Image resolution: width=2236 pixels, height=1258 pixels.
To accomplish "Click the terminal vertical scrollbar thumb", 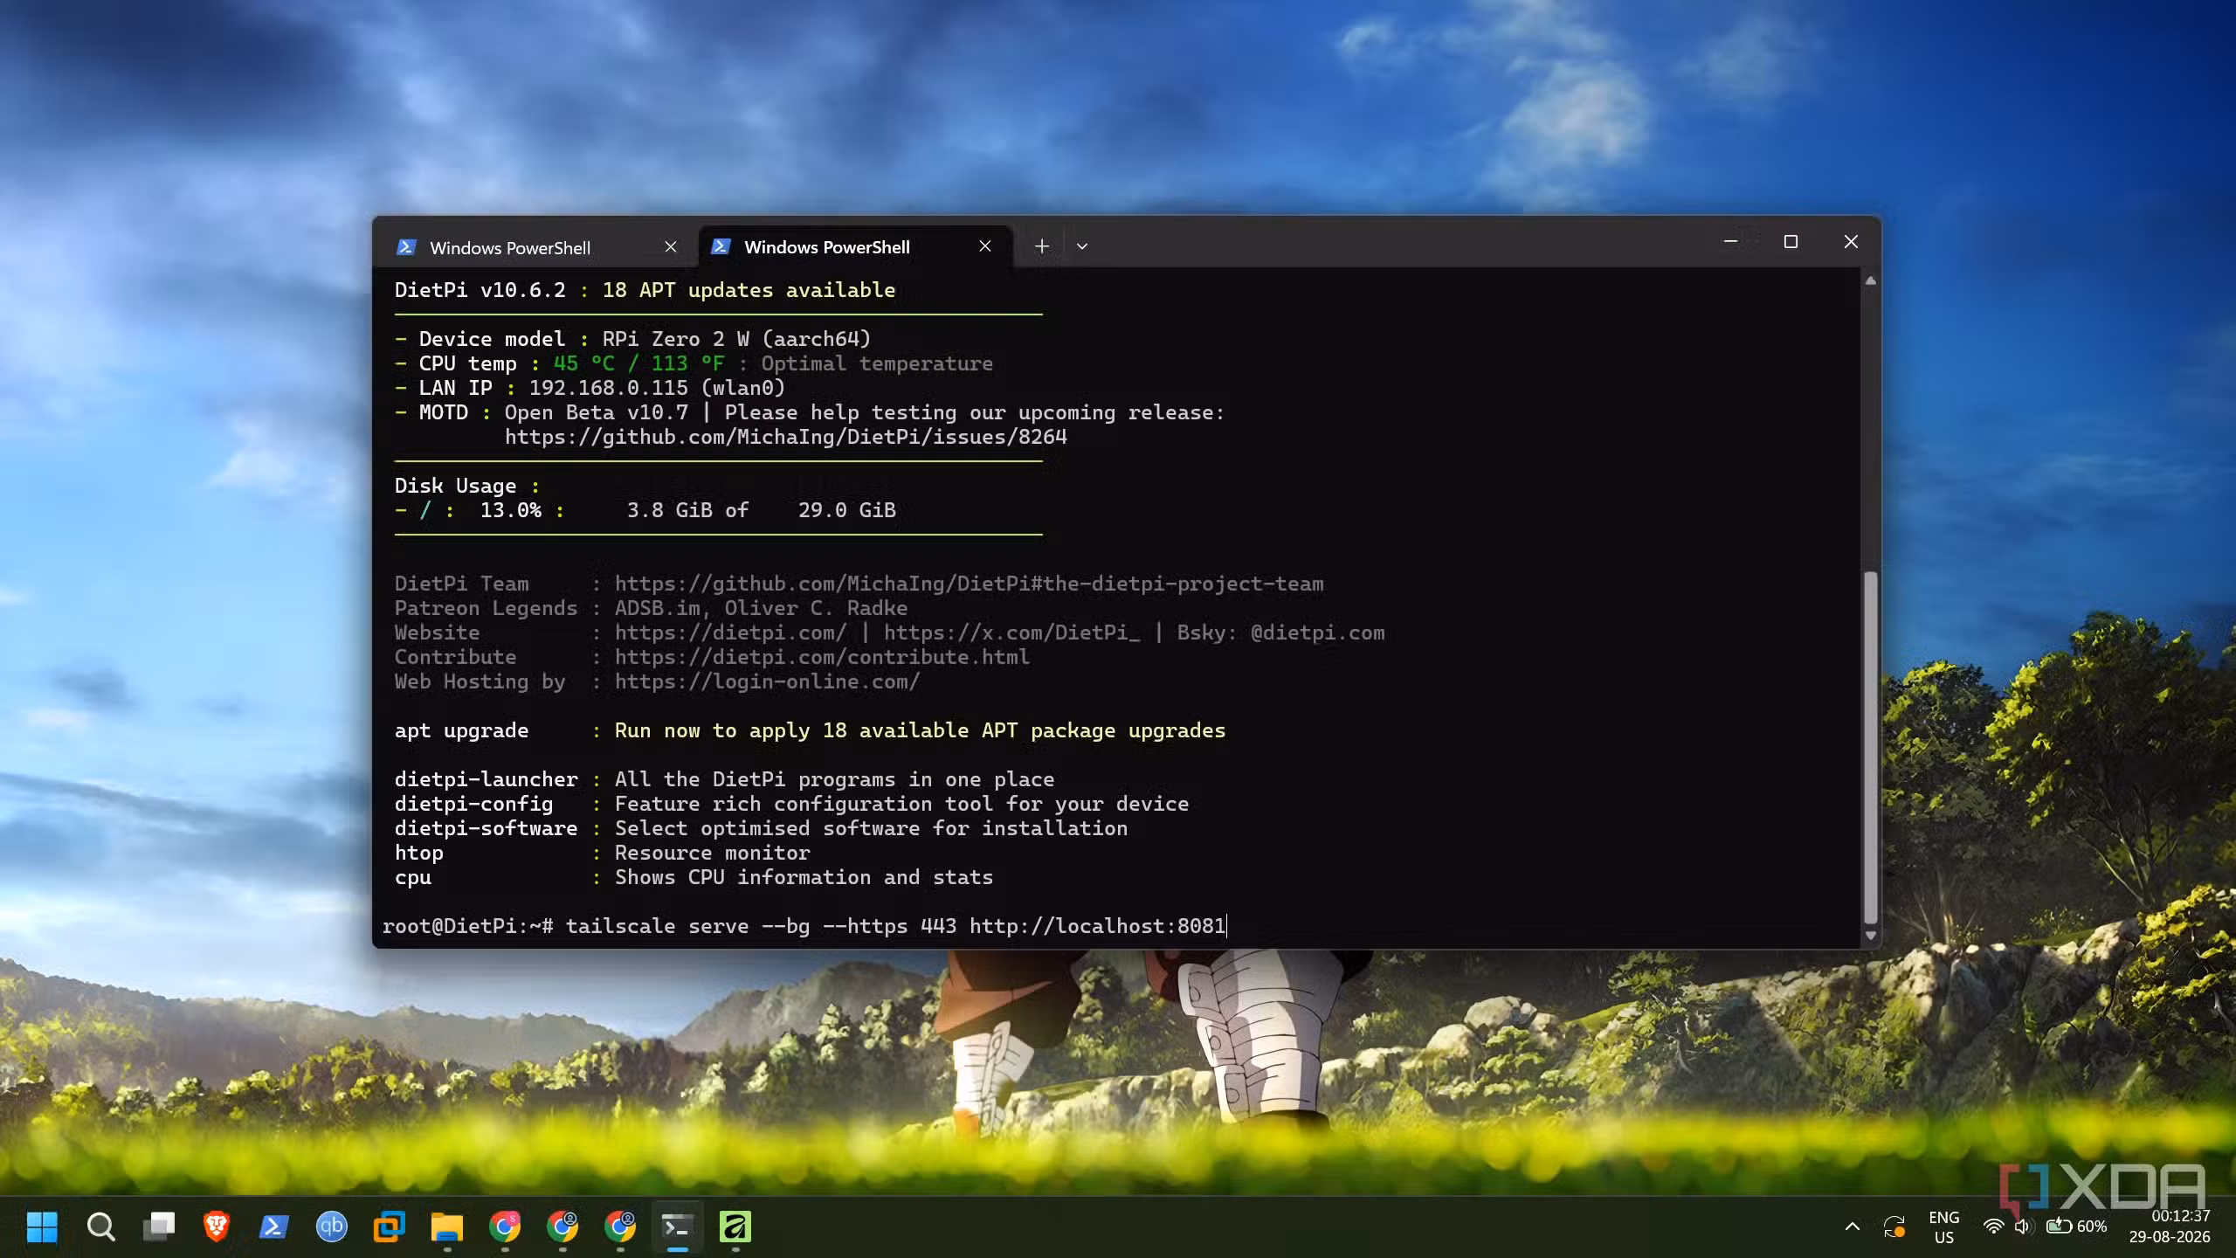I will (x=1870, y=748).
